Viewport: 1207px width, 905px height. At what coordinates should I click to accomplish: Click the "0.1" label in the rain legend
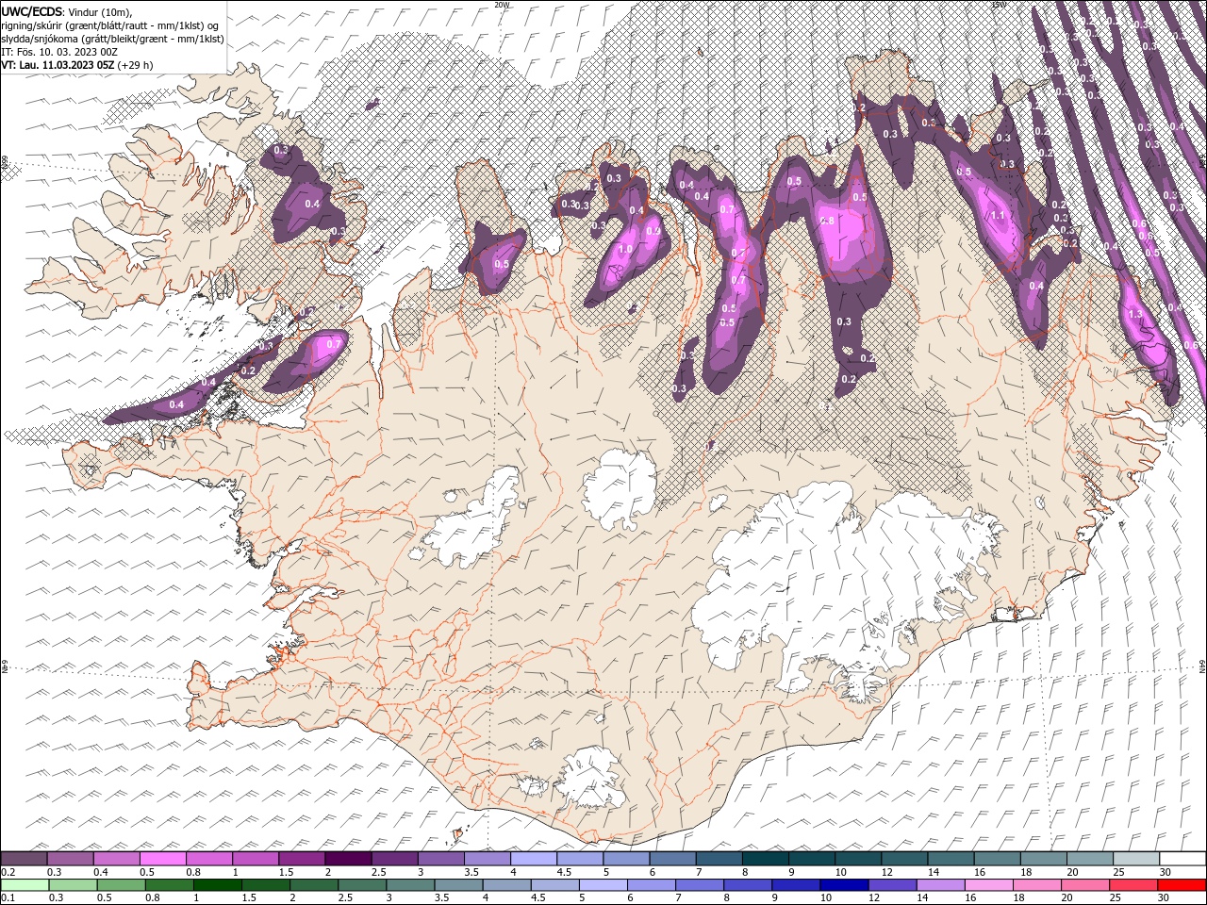pyautogui.click(x=8, y=897)
